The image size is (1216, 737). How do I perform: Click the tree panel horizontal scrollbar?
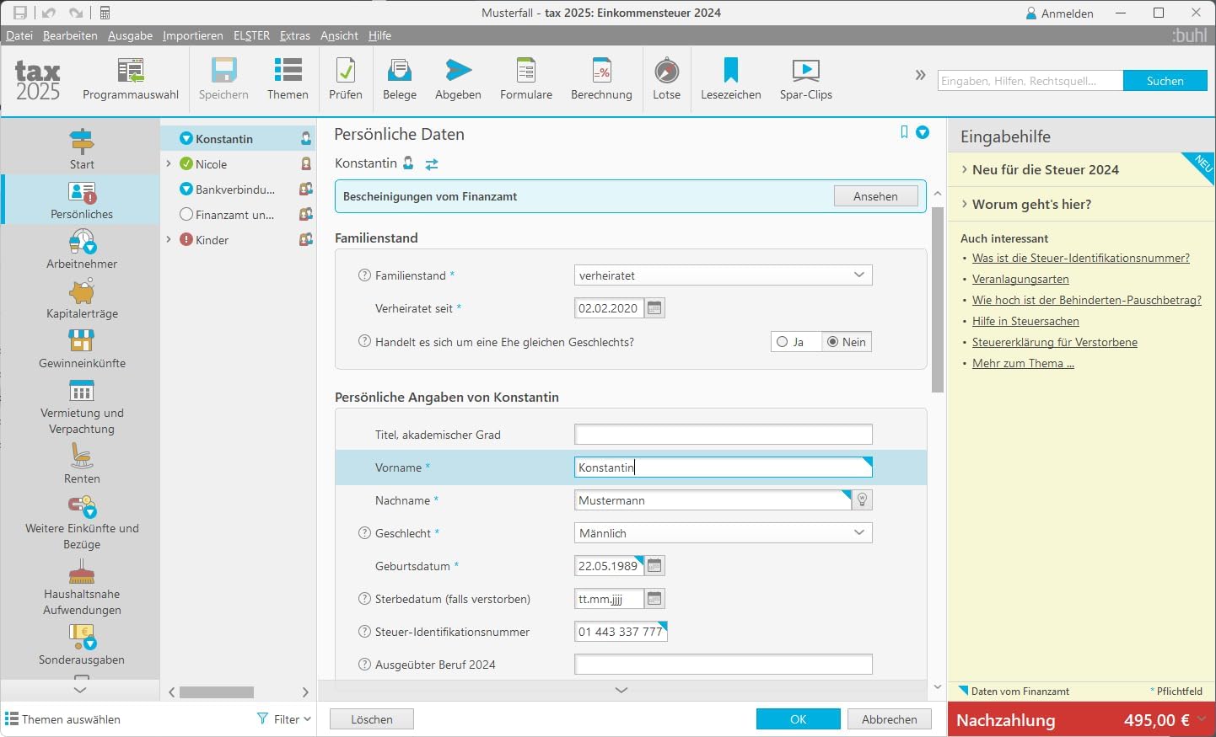[217, 692]
